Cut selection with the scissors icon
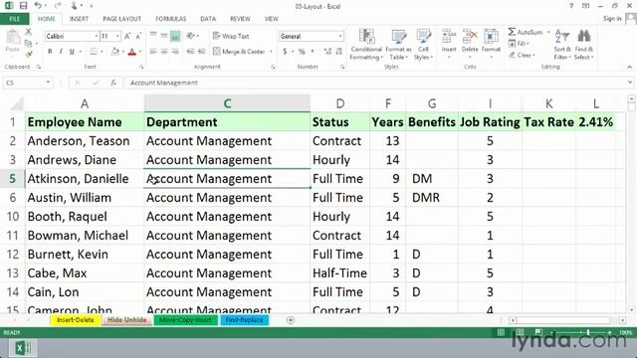The height and width of the screenshot is (358, 637). tap(29, 32)
